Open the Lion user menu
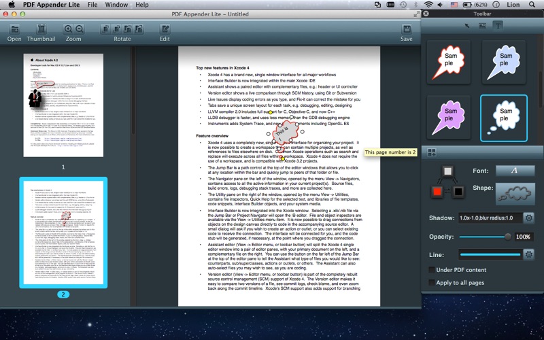The image size is (544, 340). [513, 5]
